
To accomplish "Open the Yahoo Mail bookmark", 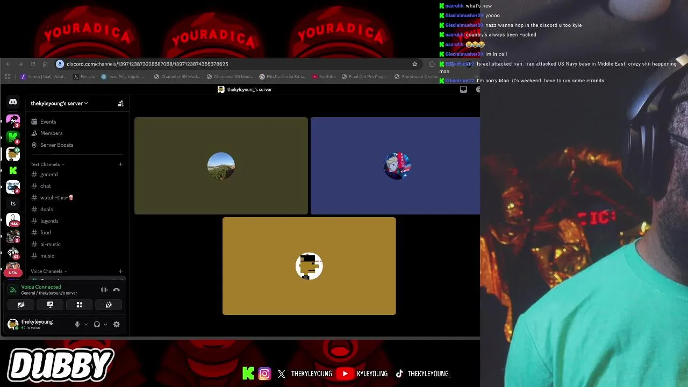I will tap(42, 77).
